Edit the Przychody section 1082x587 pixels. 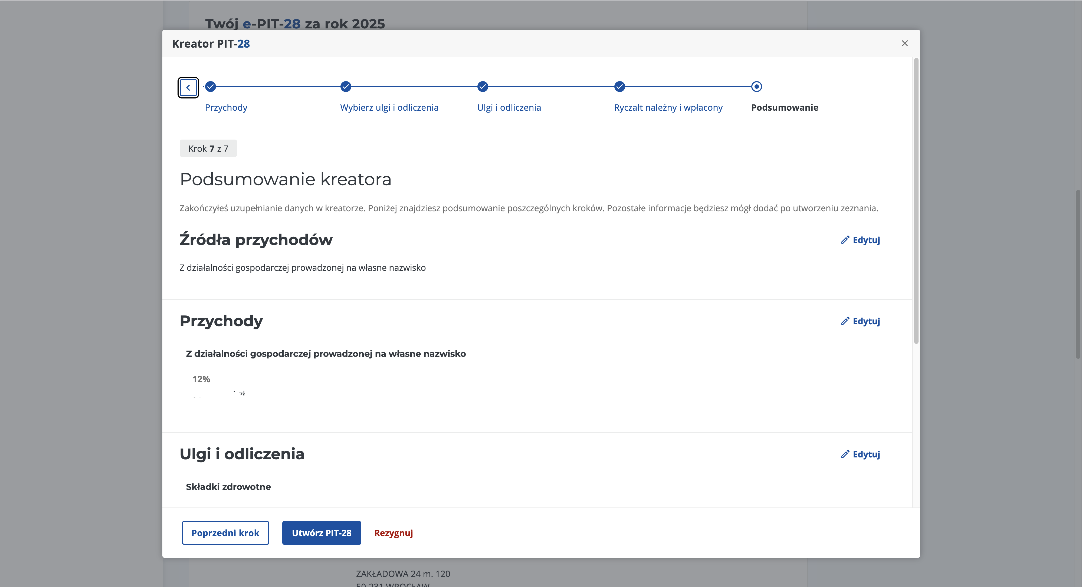coord(860,321)
